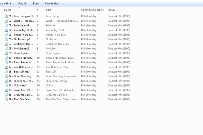203x135 pixels.
Task: Click the mp3 icon beside 02 - What Is This Th...
Action: tap(6, 21)
